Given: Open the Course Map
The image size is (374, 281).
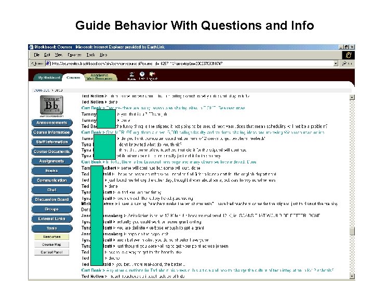Looking at the screenshot, I should [52, 245].
